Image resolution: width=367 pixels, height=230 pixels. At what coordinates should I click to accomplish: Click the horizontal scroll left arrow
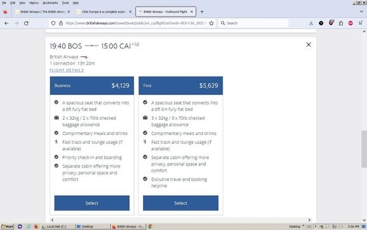coord(53,220)
